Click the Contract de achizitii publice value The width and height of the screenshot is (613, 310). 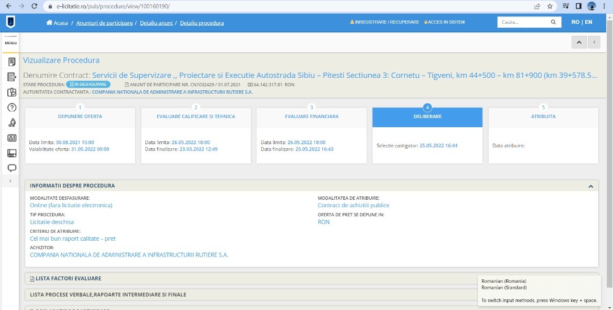pyautogui.click(x=354, y=205)
